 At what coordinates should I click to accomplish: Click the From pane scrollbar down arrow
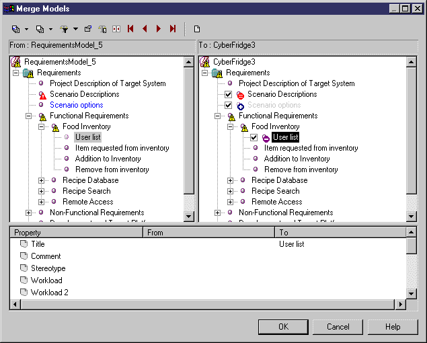pos(189,217)
